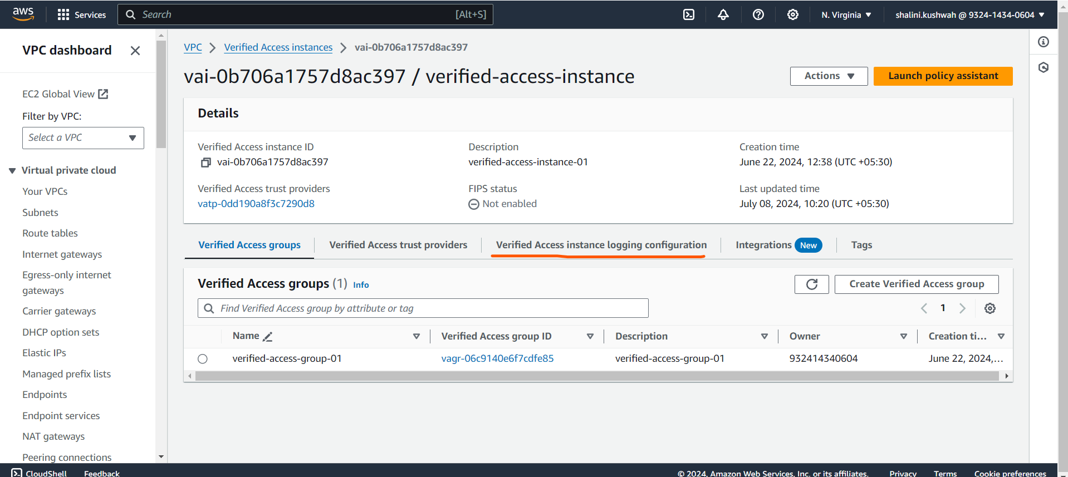
Task: Open the settings gear in top bar
Action: (793, 14)
